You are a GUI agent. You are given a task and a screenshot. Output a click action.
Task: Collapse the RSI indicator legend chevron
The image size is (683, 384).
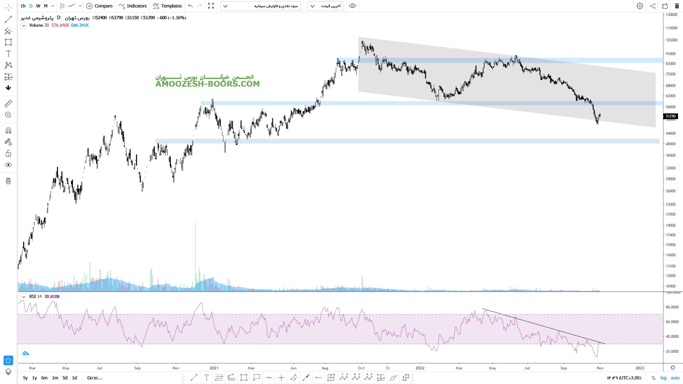[23, 297]
